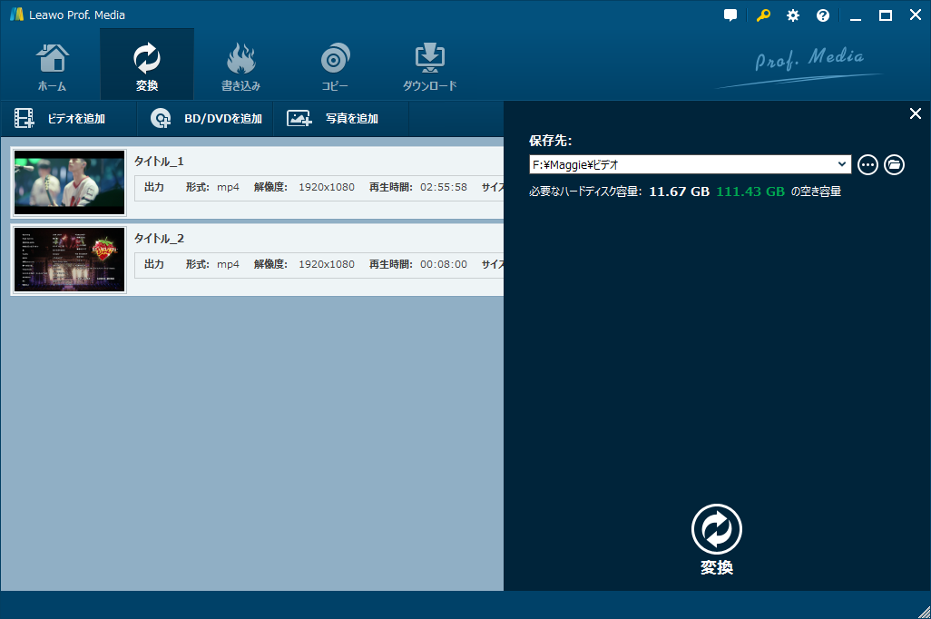Click the help question mark icon

[x=822, y=15]
